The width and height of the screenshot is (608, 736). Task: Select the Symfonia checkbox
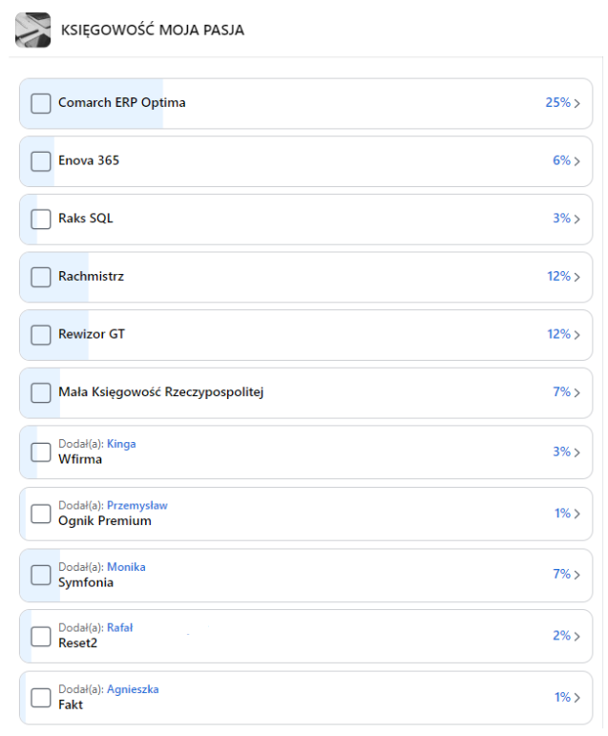41,575
